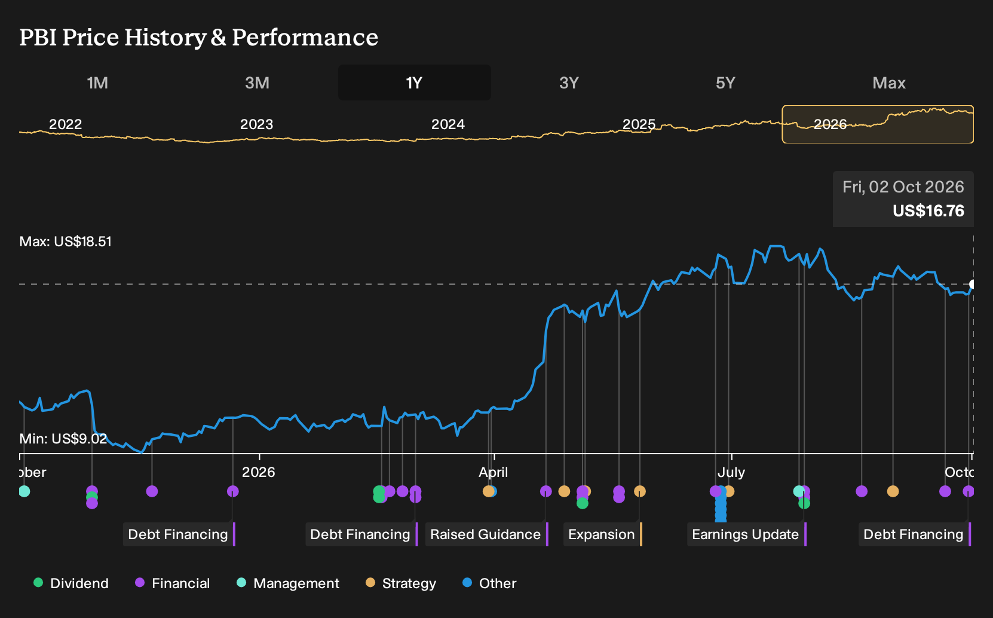Toggle Financial events in legend
This screenshot has height=618, width=993.
point(173,583)
